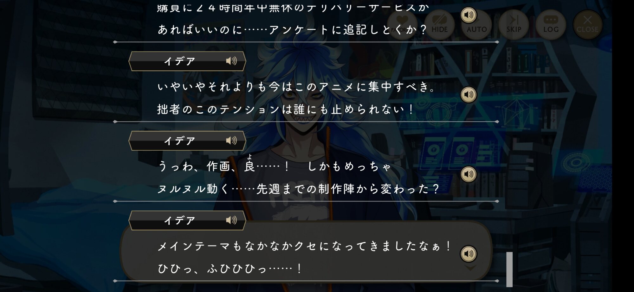Click the HIDE button to hide the UI
Screen dimensions: 634x292
(439, 24)
